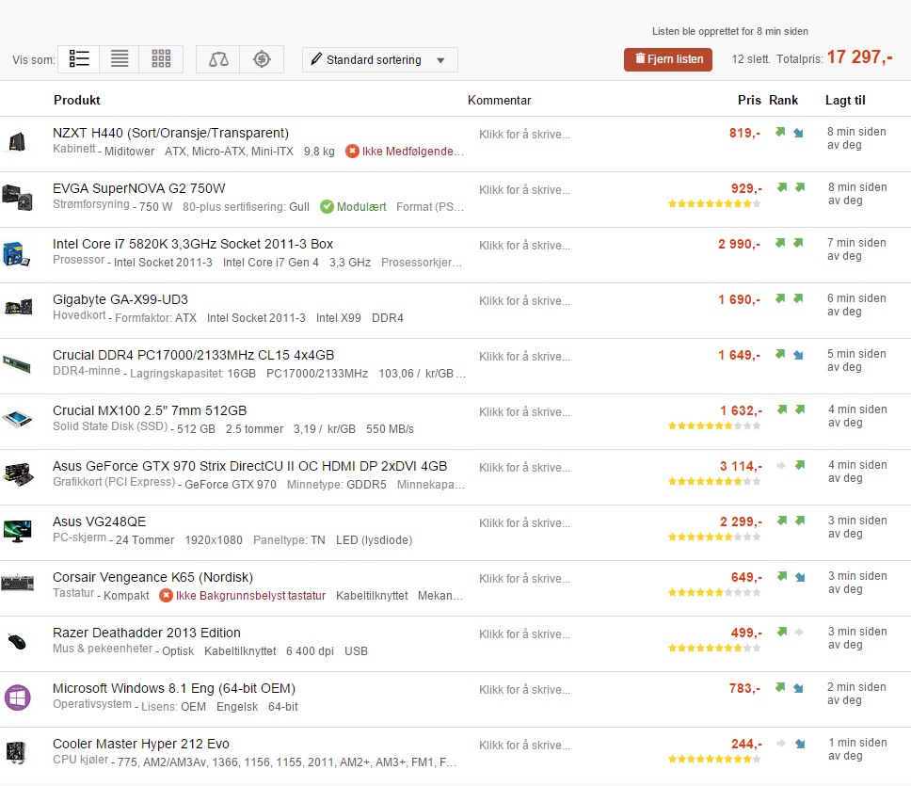Viewport: 911px width, 786px height.
Task: Click first green rank arrow for EVGA SuperNOVA
Action: click(x=782, y=187)
